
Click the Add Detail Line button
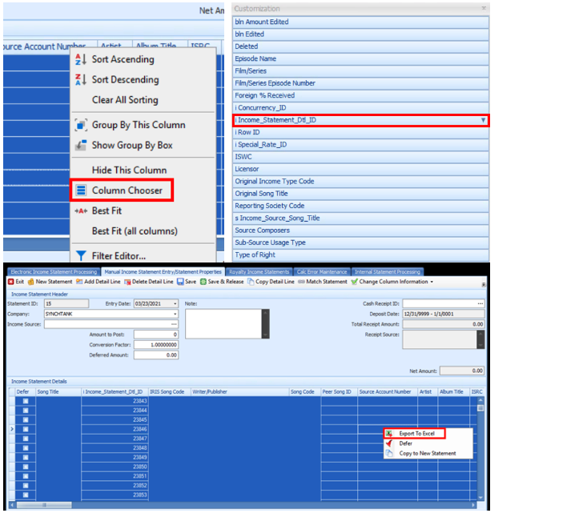[99, 282]
